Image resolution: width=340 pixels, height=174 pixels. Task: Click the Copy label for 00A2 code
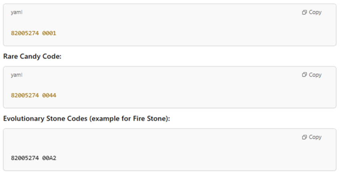315,137
